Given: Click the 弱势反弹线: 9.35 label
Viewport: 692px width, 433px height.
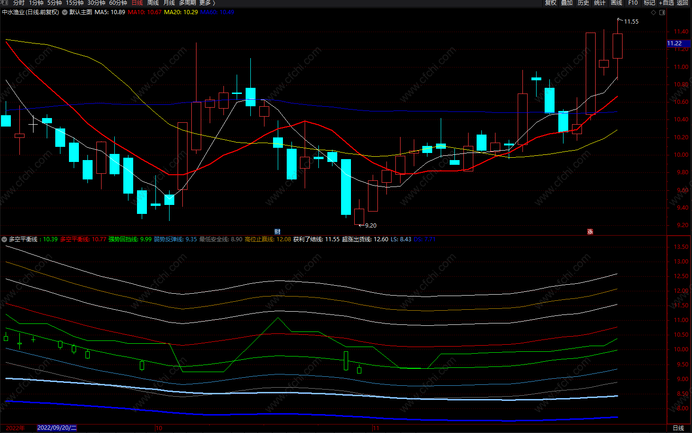Looking at the screenshot, I should point(175,239).
